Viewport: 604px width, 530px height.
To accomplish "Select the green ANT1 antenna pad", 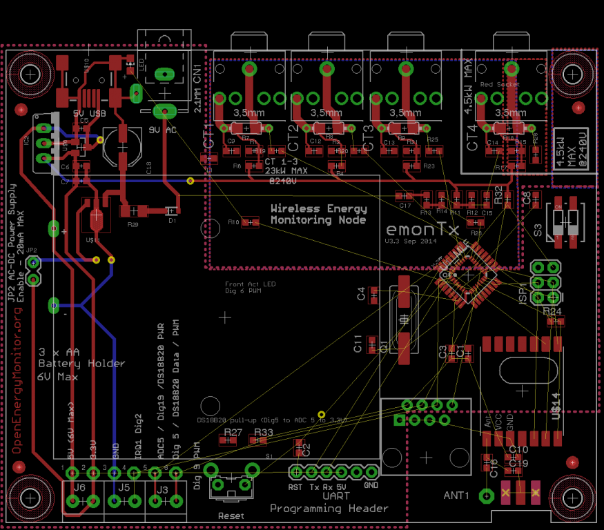I will 487,496.
